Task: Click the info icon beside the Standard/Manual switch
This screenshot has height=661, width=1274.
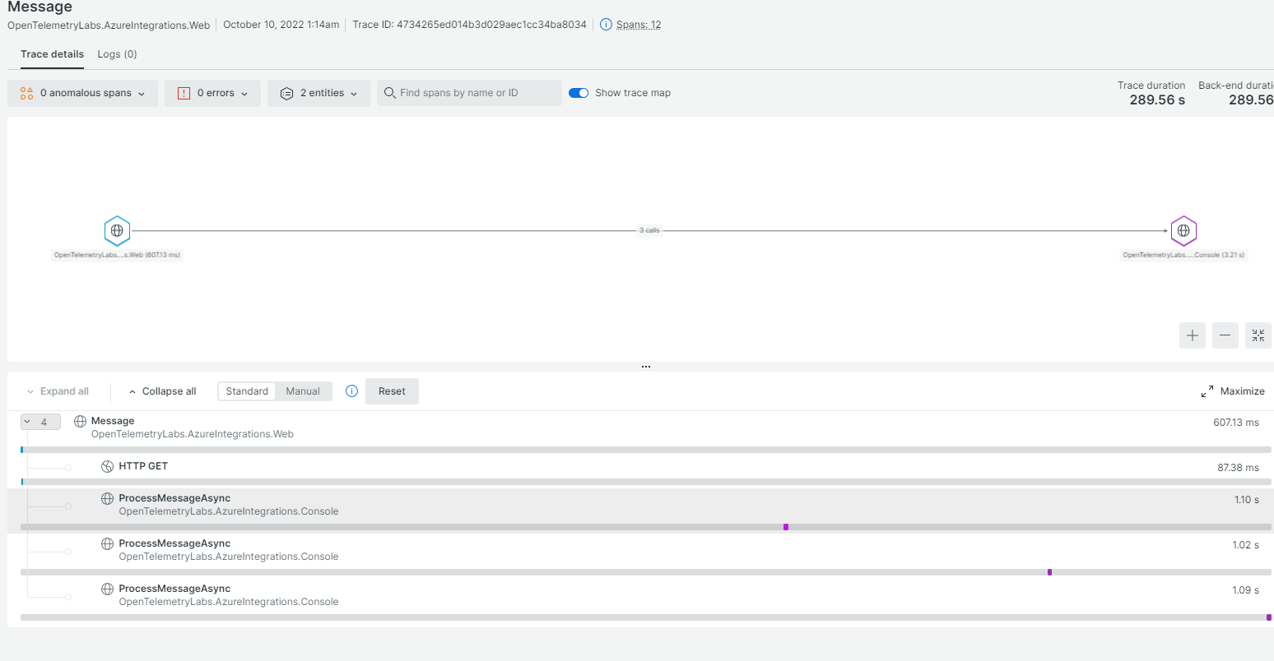Action: click(351, 391)
